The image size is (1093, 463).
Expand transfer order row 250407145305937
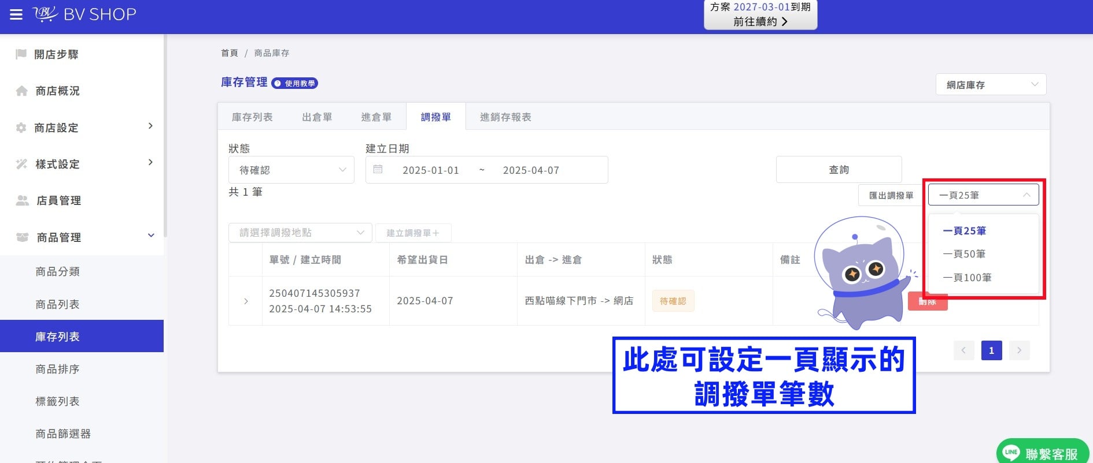pyautogui.click(x=246, y=301)
